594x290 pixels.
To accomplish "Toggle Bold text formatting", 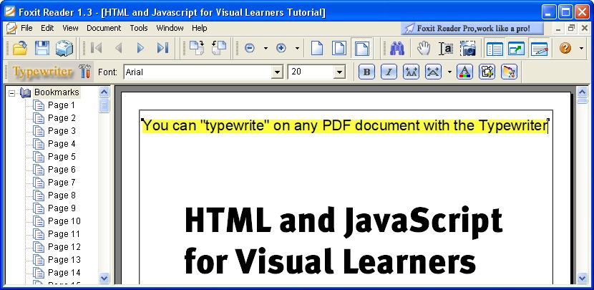I will (366, 72).
